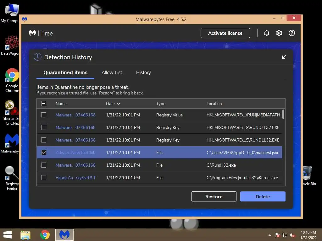Click the network tray icon
Viewport: 322px width, 241px height.
285,235
